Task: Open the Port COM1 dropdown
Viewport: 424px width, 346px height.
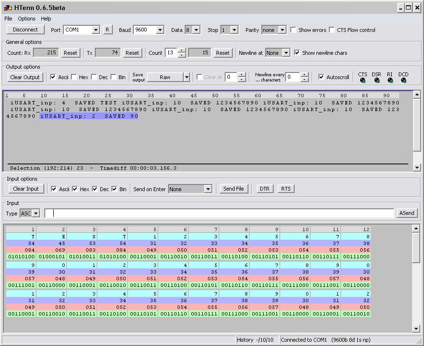Action: (96, 30)
